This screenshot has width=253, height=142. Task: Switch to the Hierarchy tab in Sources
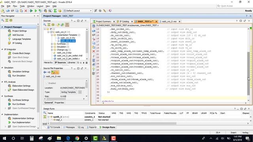pyautogui.click(x=48, y=63)
